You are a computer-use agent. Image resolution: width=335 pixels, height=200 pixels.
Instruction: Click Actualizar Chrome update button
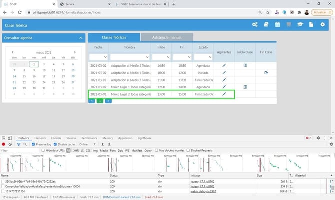point(322,12)
